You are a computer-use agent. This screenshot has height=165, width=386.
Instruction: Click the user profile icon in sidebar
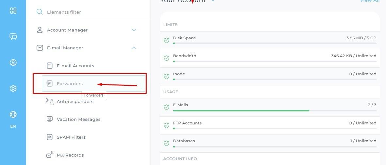(13, 62)
